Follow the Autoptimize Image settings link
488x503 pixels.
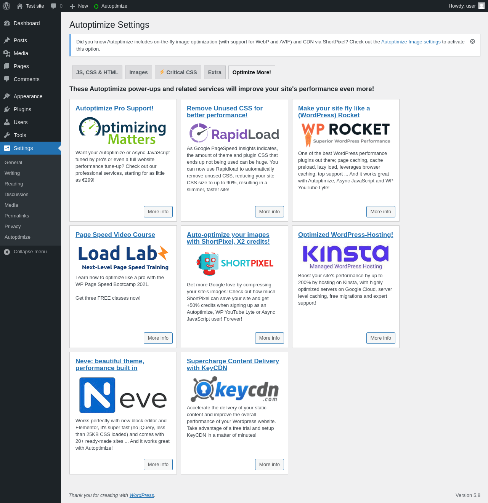411,42
